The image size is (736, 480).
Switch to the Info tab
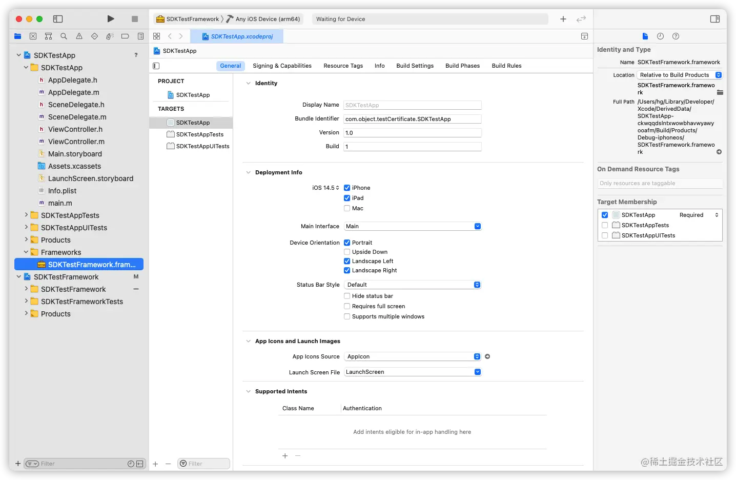click(x=380, y=66)
